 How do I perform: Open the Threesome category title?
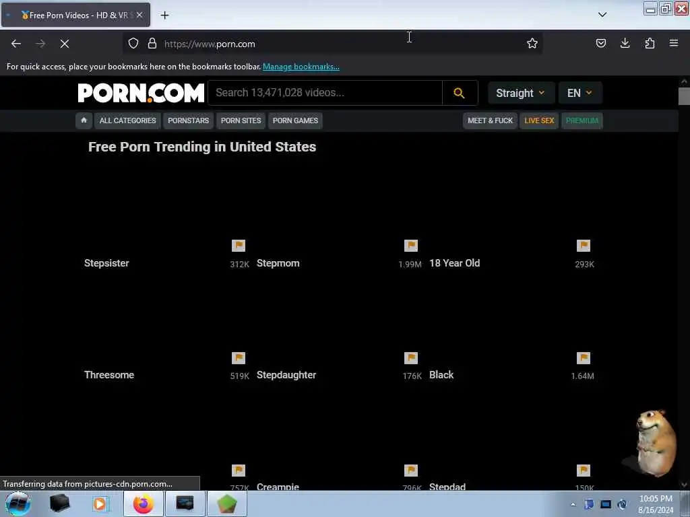pyautogui.click(x=109, y=375)
